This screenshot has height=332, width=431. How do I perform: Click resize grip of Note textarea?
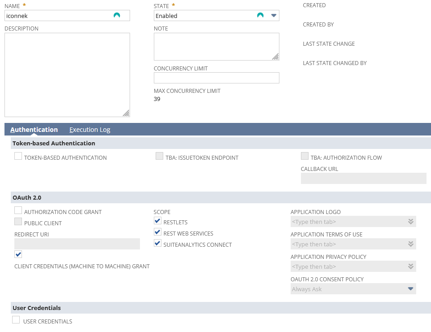tap(275, 57)
